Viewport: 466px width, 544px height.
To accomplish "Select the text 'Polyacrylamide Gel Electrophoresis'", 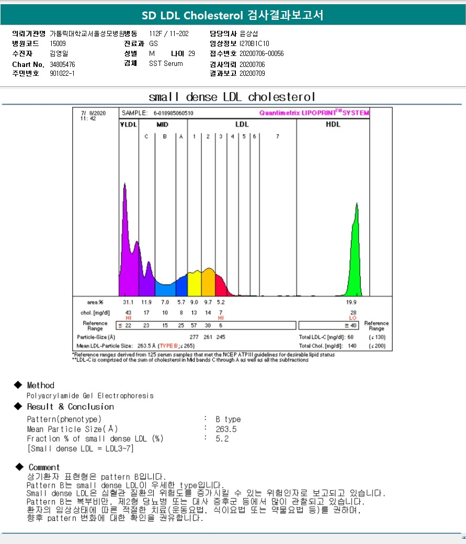I will [x=90, y=396].
